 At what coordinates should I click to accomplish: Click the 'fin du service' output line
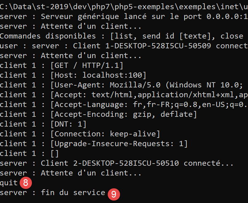tap(52, 193)
